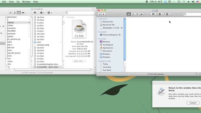Image resolution: width=201 pixels, height=113 pixels.
Task: Select cs.class file
Action: [x=41, y=56]
